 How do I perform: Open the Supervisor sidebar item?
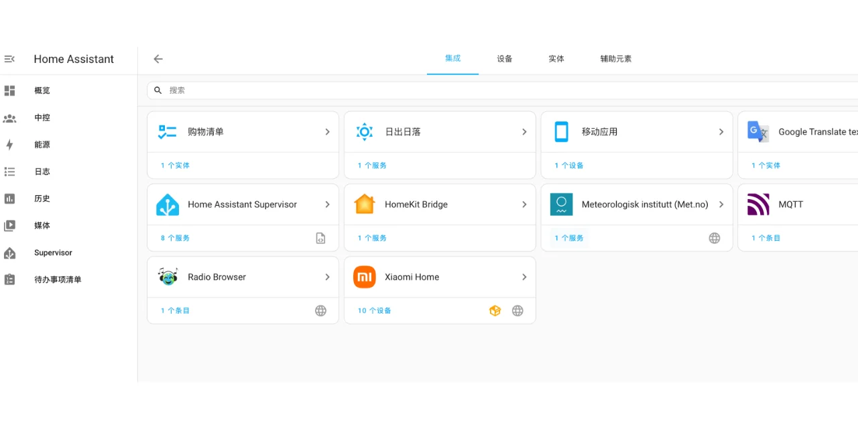[9, 253]
